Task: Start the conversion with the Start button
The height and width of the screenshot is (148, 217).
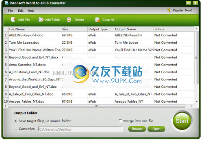Action: click(182, 121)
